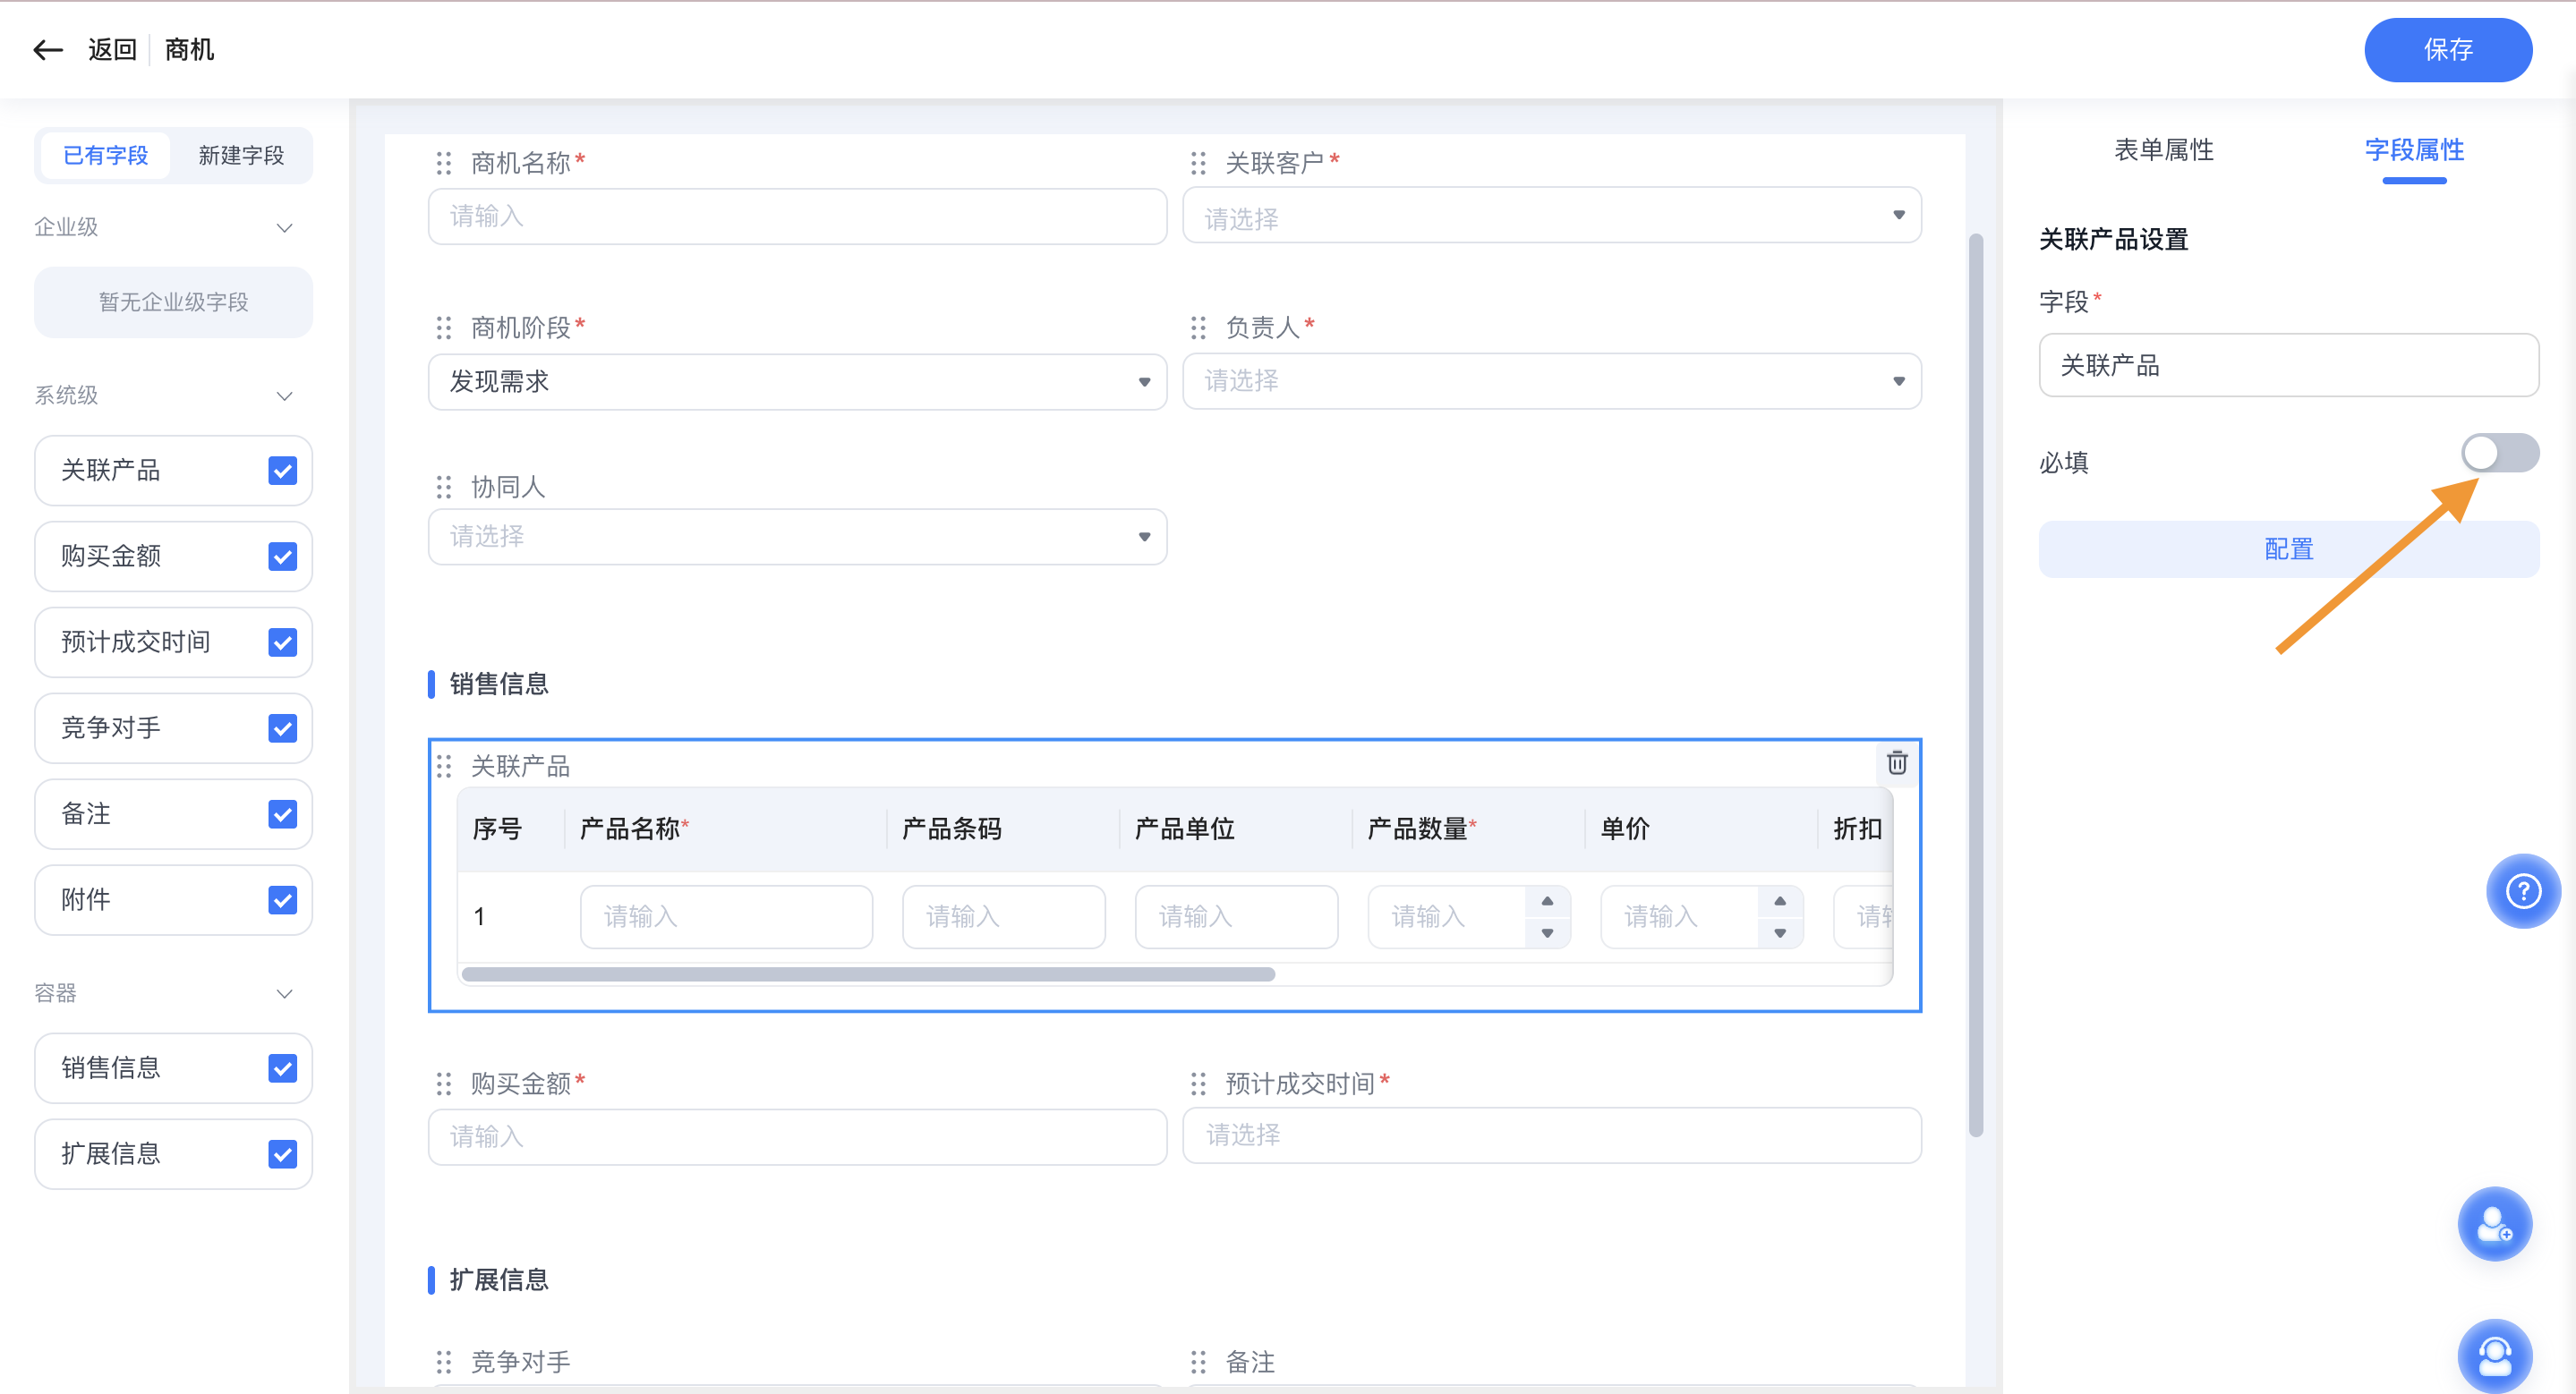This screenshot has width=2576, height=1394.
Task: Open the customer service icon bottom right
Action: [x=2494, y=1355]
